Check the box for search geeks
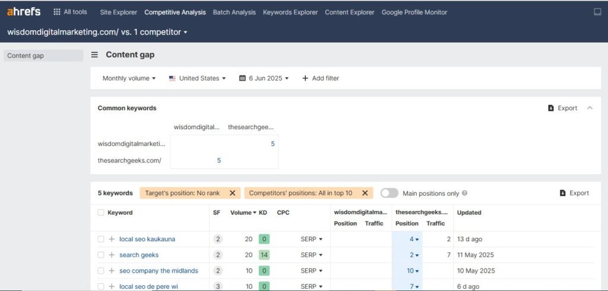608x291 pixels. pyautogui.click(x=101, y=255)
